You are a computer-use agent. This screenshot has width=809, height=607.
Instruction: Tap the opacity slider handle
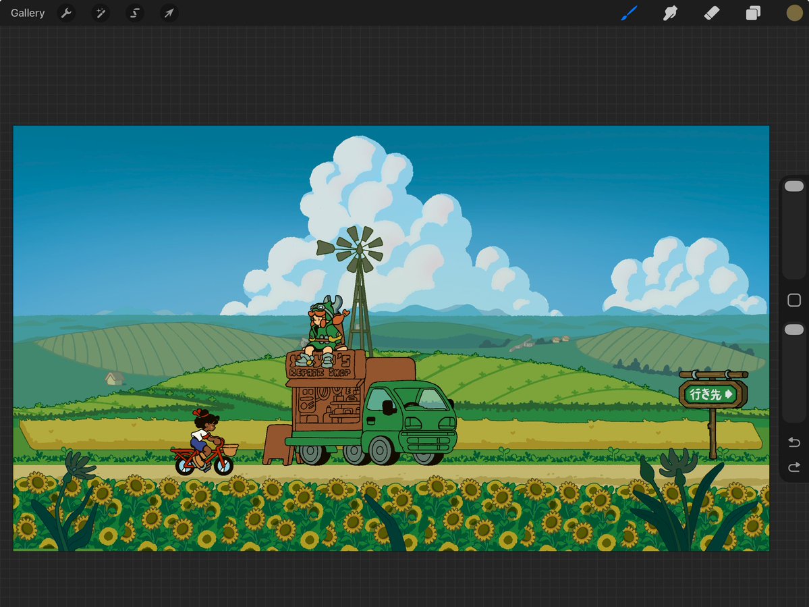tap(793, 329)
